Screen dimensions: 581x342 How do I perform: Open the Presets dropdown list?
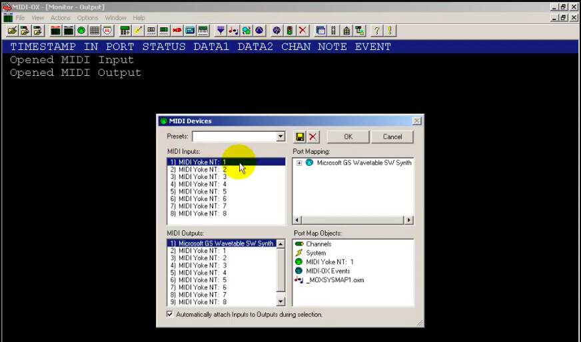pos(281,136)
